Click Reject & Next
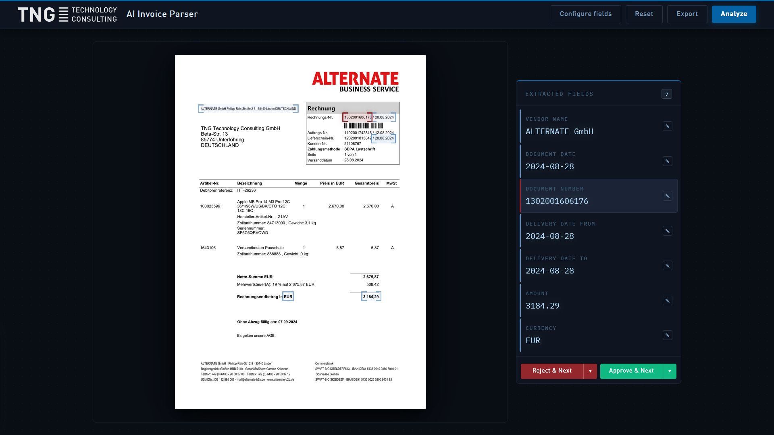774x435 pixels. [552, 371]
